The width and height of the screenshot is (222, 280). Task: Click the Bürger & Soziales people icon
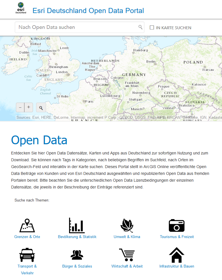pyautogui.click(x=77, y=255)
